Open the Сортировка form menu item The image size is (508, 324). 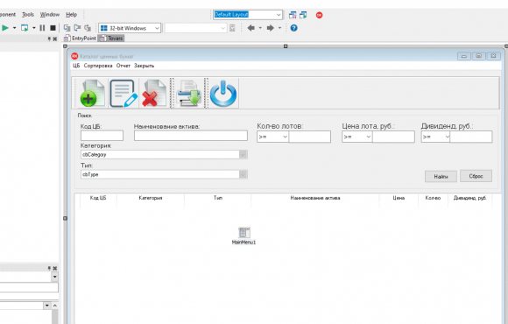(x=98, y=66)
